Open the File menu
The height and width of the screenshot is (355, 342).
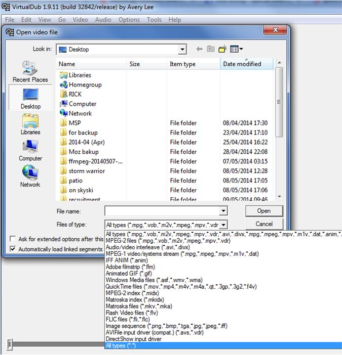point(10,20)
